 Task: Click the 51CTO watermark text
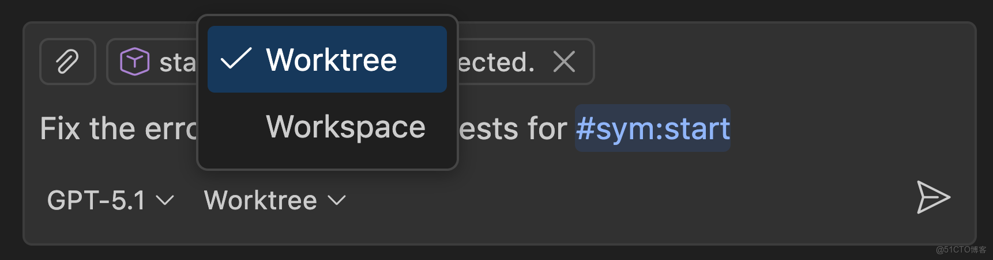pyautogui.click(x=961, y=250)
